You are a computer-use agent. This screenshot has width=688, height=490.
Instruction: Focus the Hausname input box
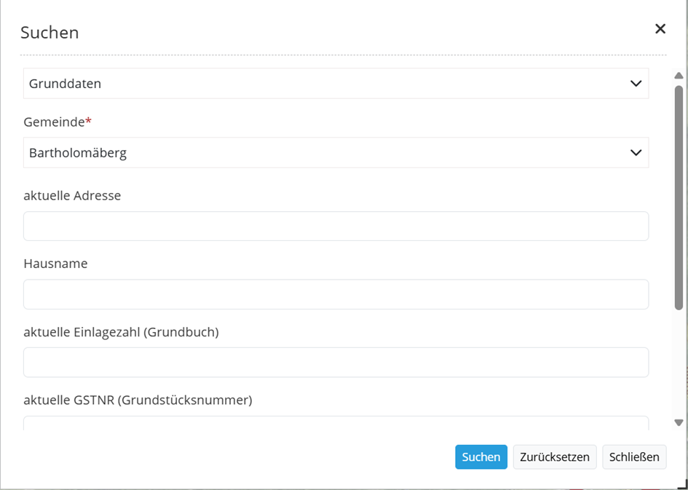tap(336, 294)
